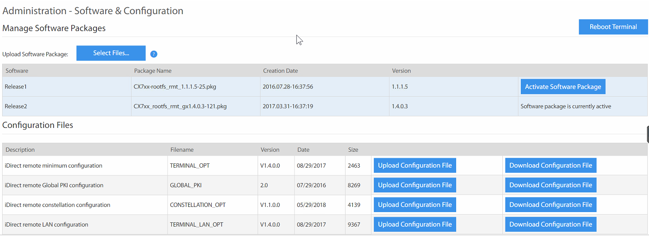The width and height of the screenshot is (649, 236).
Task: Download the TERMINAL_LAN_OPT configuration file
Action: tap(550, 224)
